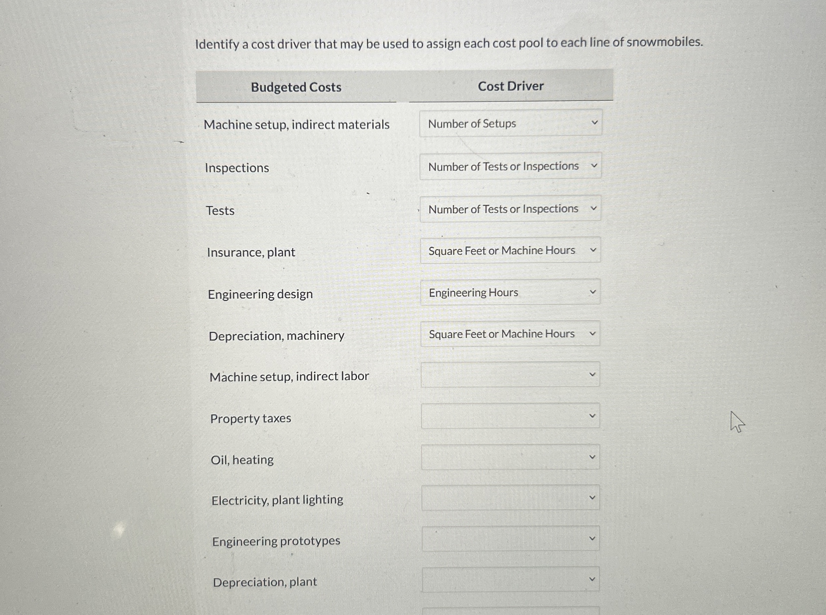The width and height of the screenshot is (826, 615).
Task: Open the Engineering prototypes cost driver dropdown
Action: (x=510, y=538)
